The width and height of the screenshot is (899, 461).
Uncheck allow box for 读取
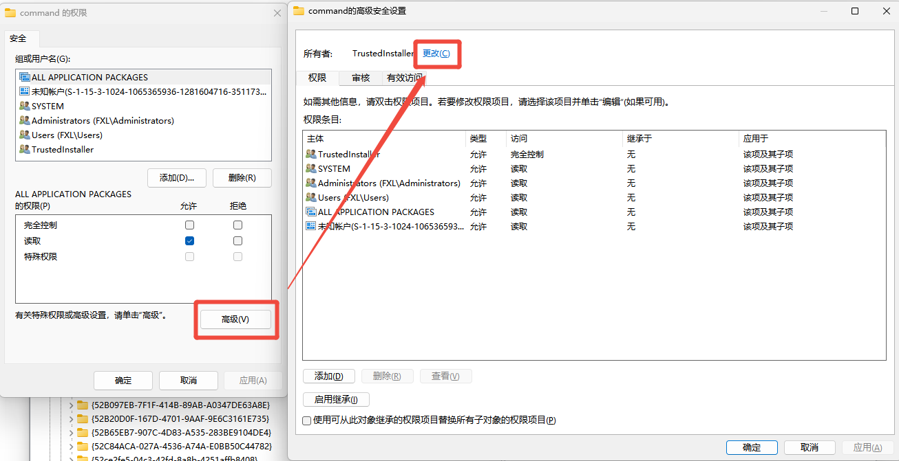pyautogui.click(x=189, y=240)
